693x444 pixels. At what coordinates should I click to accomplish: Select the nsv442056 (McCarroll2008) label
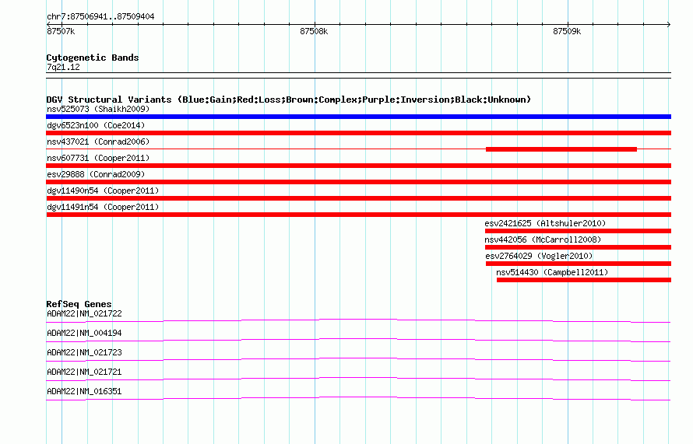[x=543, y=239]
